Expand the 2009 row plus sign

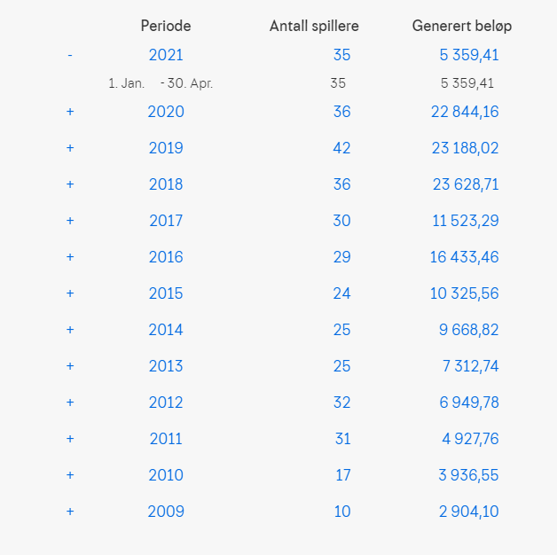(x=70, y=512)
